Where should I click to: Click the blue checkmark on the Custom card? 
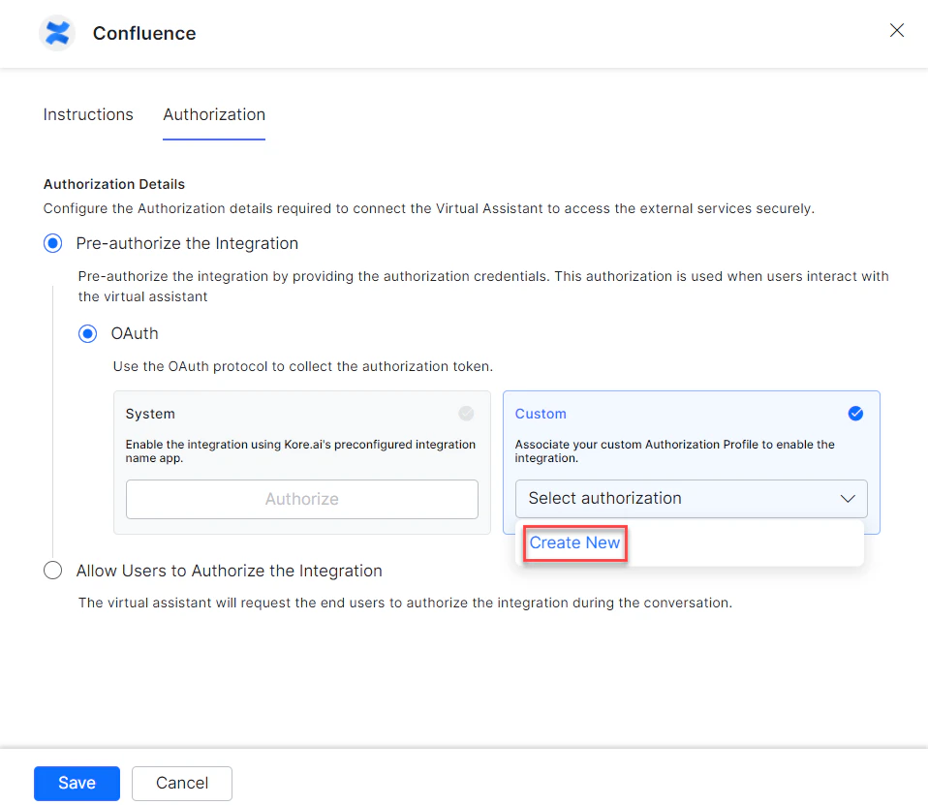click(855, 413)
